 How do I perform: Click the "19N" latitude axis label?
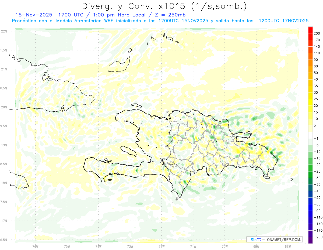4,145
